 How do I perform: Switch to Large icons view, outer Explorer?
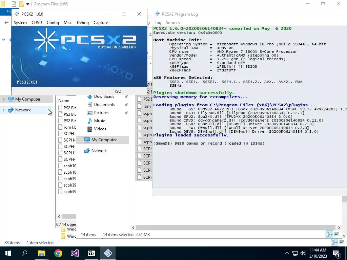point(342,242)
